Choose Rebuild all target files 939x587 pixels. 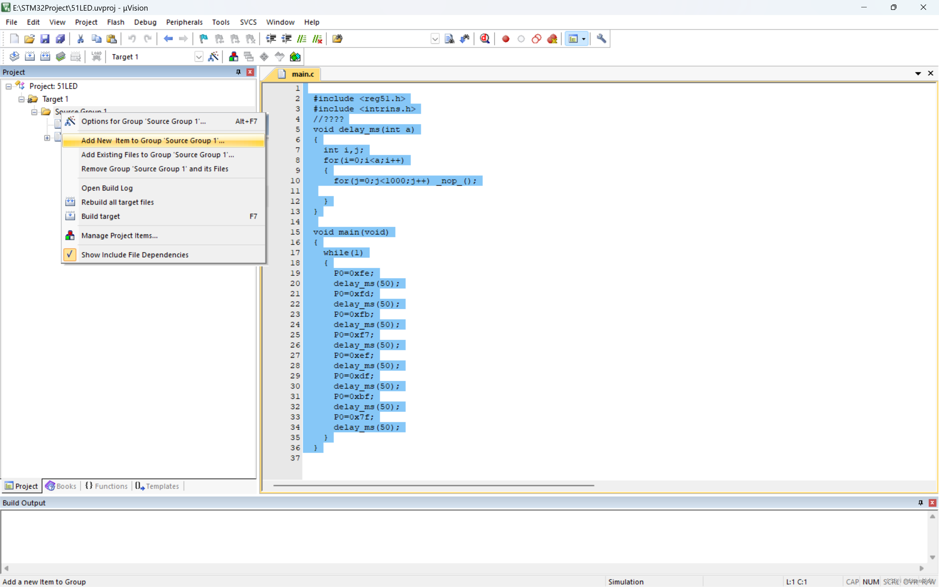[x=117, y=202]
